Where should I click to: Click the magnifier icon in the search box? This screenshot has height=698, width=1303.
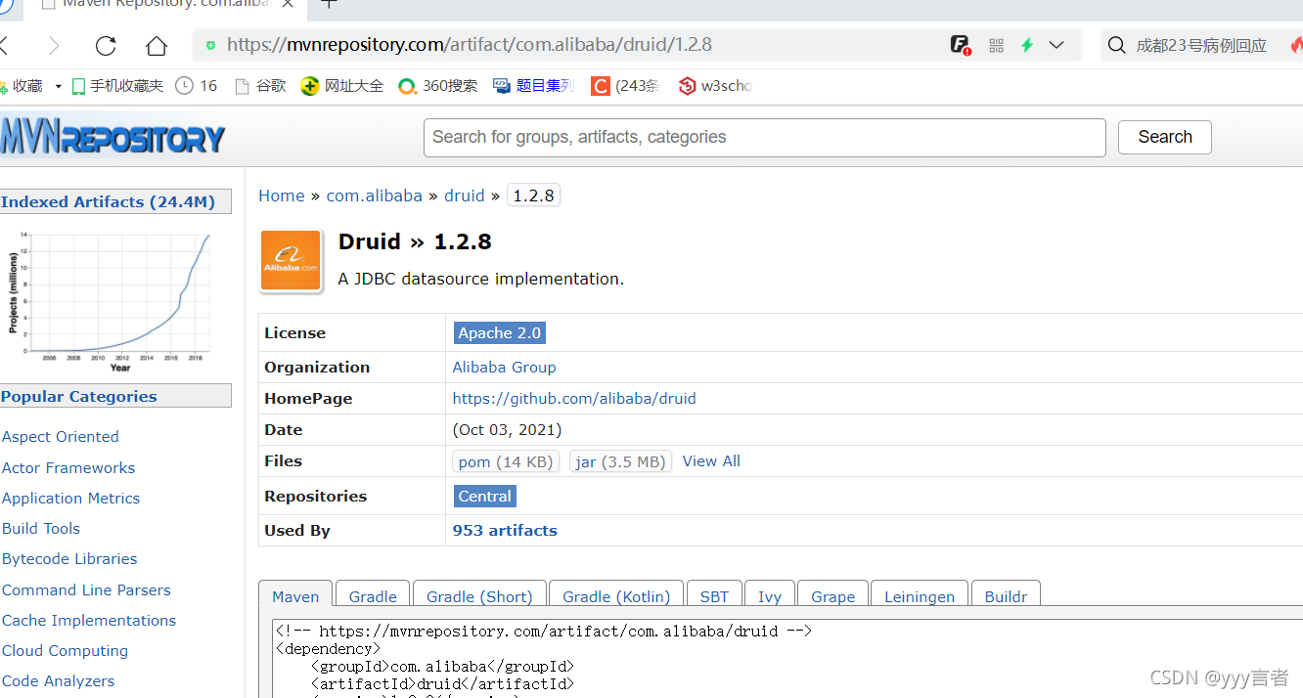point(1117,45)
